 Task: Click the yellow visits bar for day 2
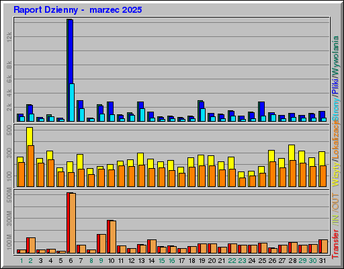[30, 137]
